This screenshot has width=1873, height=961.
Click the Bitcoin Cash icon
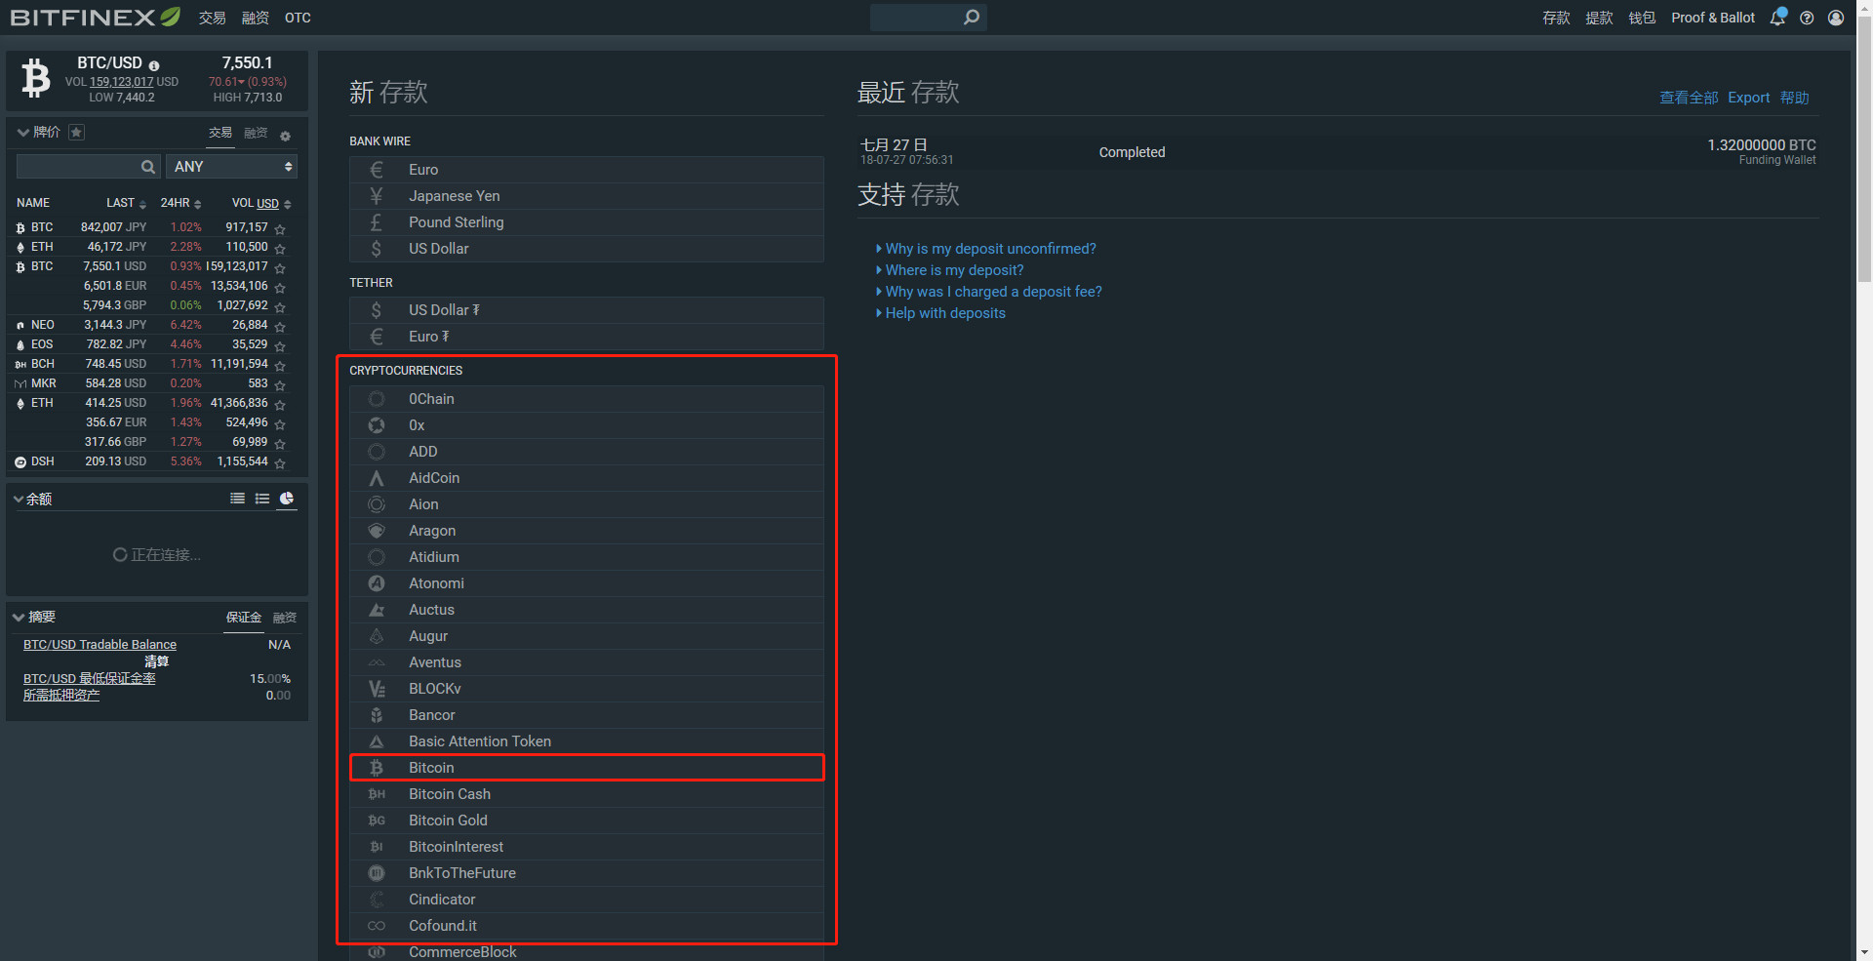click(x=377, y=794)
